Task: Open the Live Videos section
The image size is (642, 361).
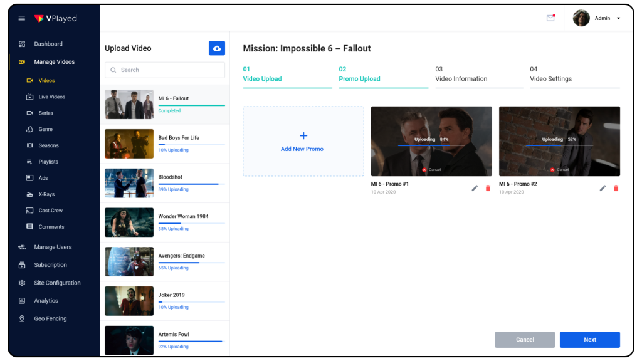Action: [53, 97]
